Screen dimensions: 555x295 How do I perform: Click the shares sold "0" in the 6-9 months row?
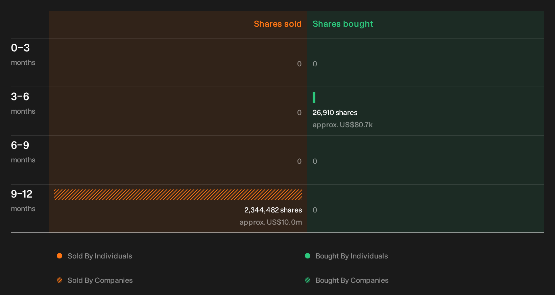click(299, 161)
